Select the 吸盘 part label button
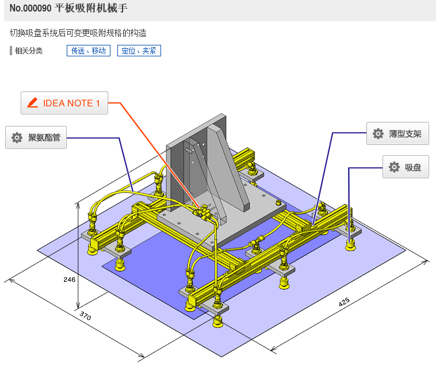Screen dimensions: 436x372 [406, 167]
